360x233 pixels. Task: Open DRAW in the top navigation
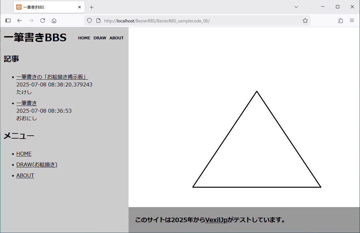[x=100, y=38]
